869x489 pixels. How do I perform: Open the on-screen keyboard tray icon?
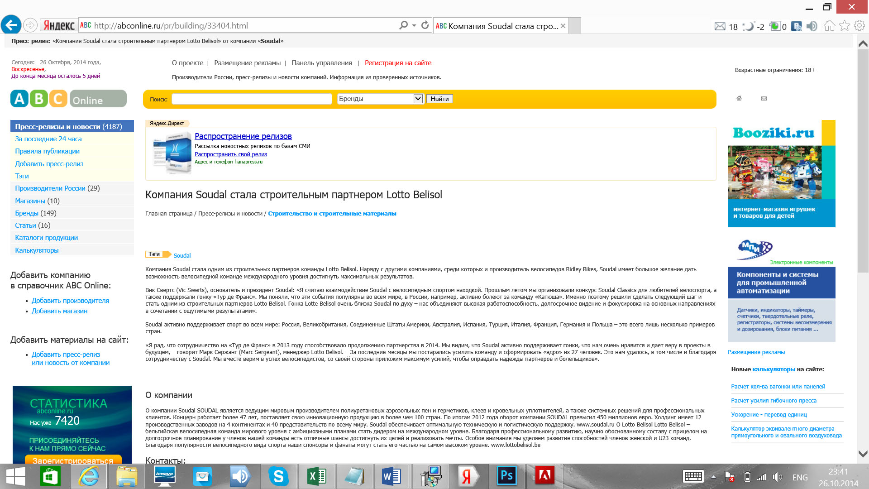coord(693,476)
